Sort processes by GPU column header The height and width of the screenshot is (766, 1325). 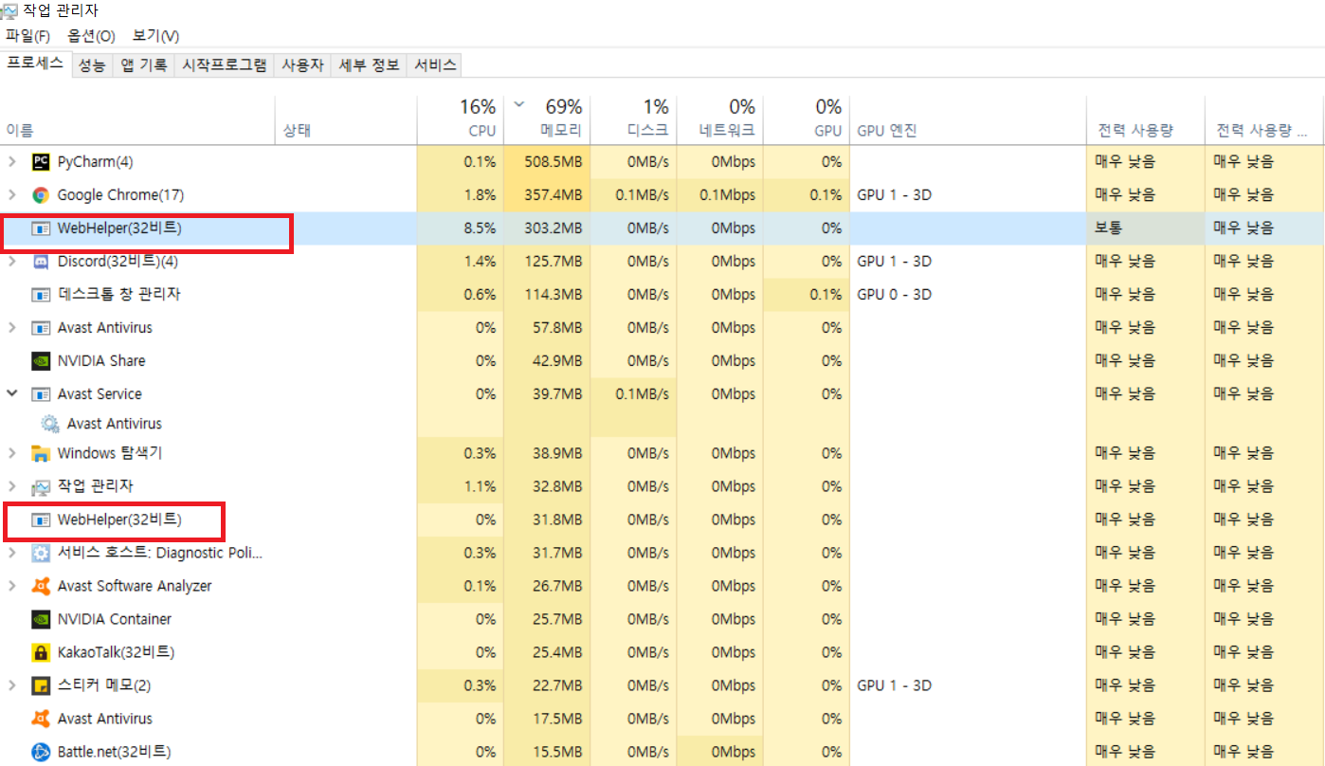coord(806,120)
